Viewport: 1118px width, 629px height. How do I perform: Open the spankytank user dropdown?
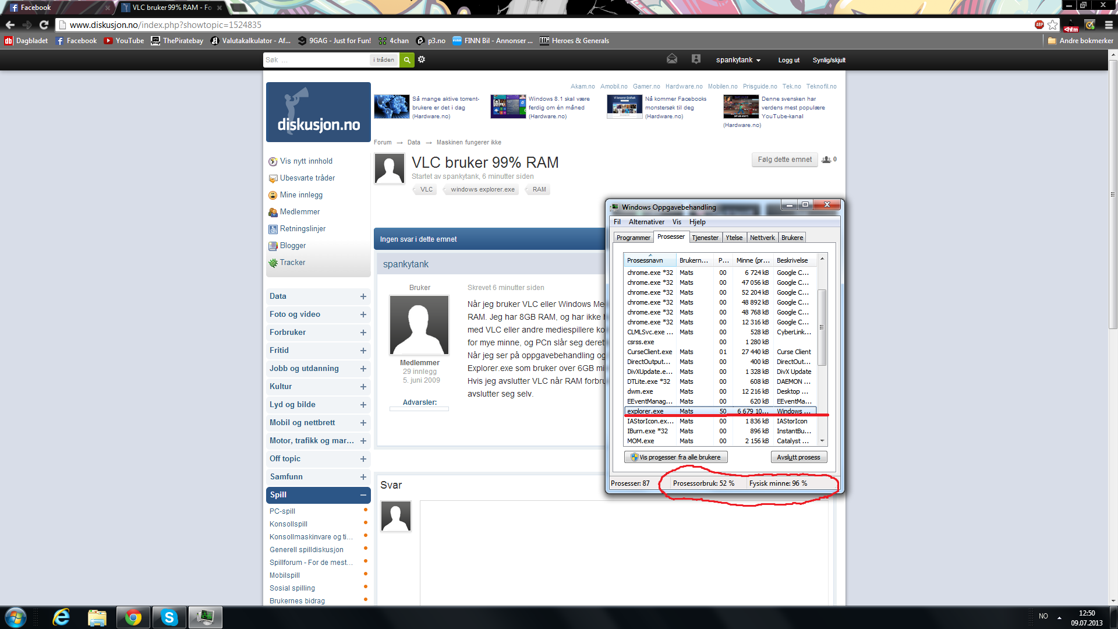(738, 60)
